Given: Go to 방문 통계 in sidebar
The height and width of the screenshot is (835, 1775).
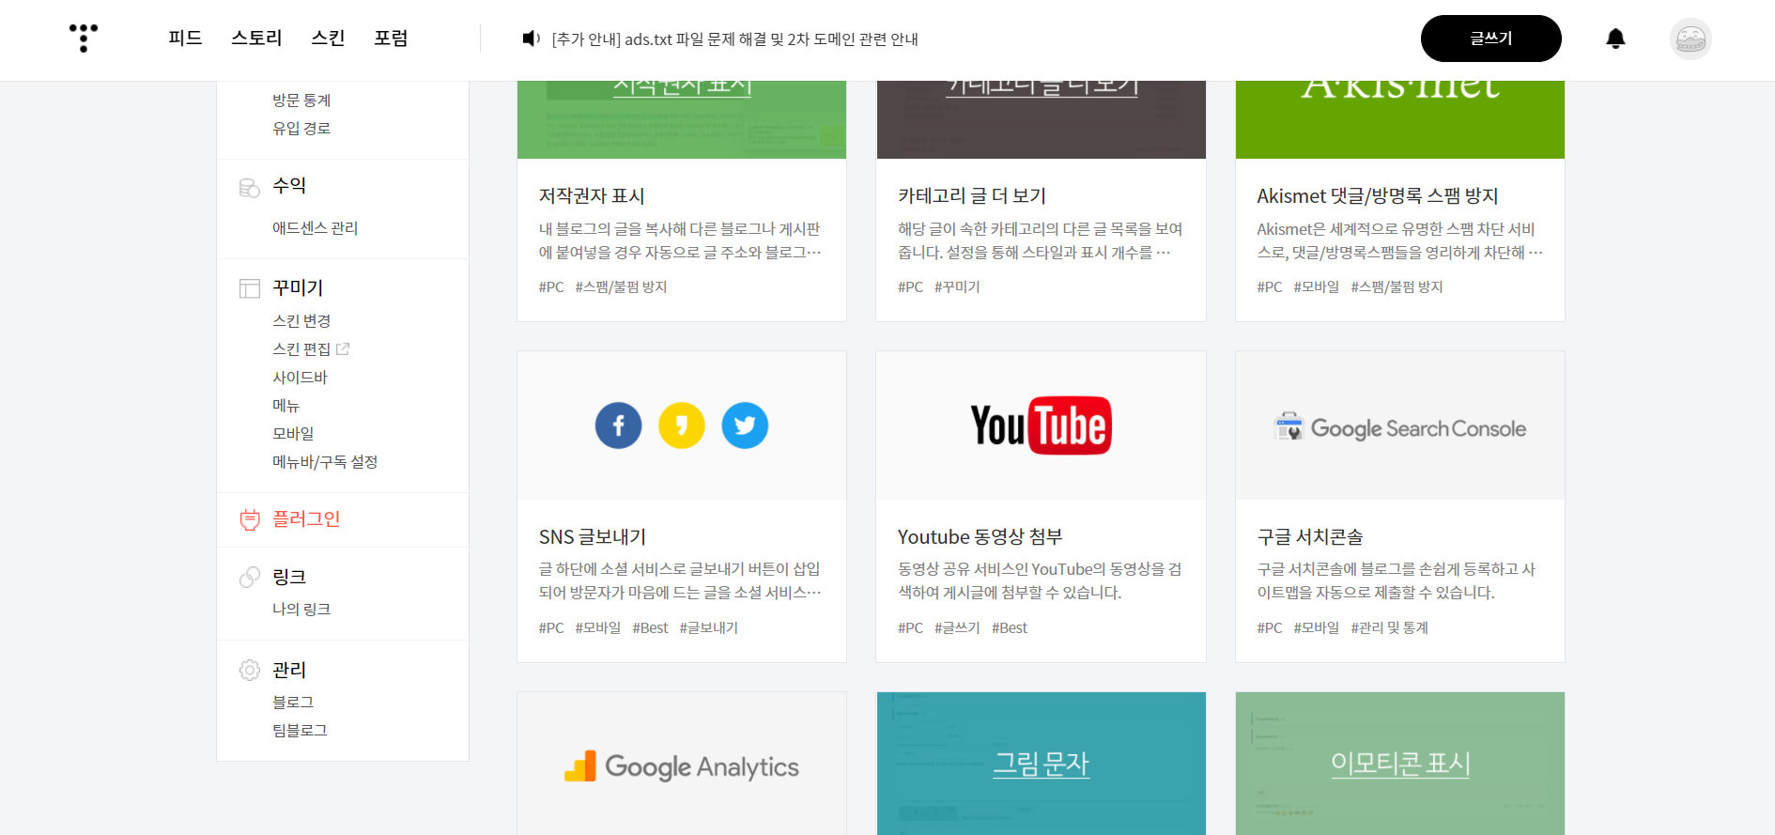Looking at the screenshot, I should [301, 100].
